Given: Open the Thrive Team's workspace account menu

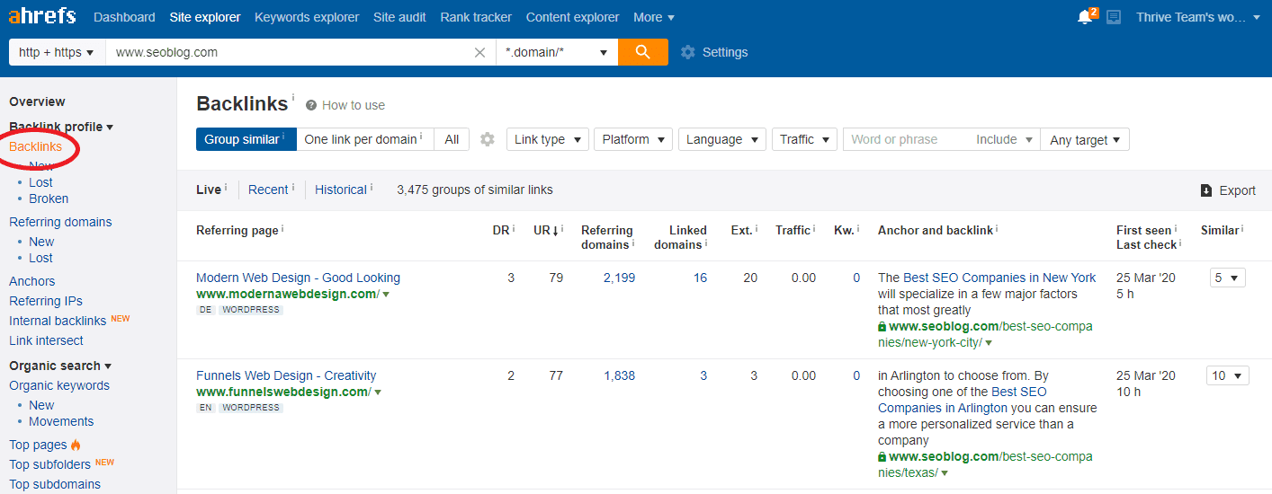Looking at the screenshot, I should tap(1198, 17).
